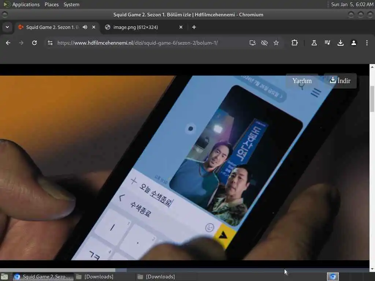Expand the tab search dropdown
This screenshot has height=281, width=375.
click(7, 27)
